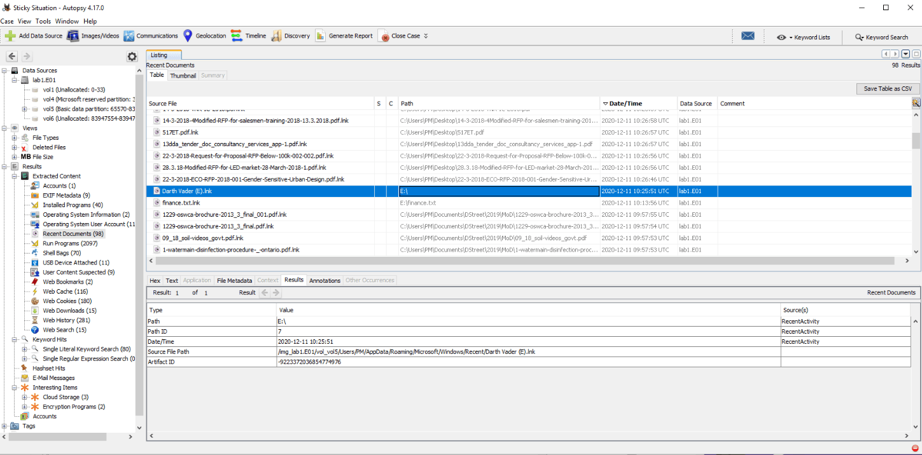The width and height of the screenshot is (922, 455).
Task: Open Keyword Search box
Action: pyautogui.click(x=881, y=37)
